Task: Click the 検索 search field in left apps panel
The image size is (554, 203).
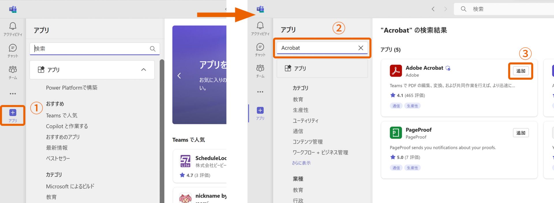Action: pyautogui.click(x=95, y=49)
